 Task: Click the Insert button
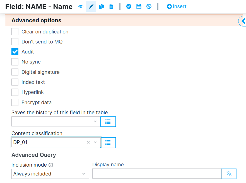coord(177,6)
